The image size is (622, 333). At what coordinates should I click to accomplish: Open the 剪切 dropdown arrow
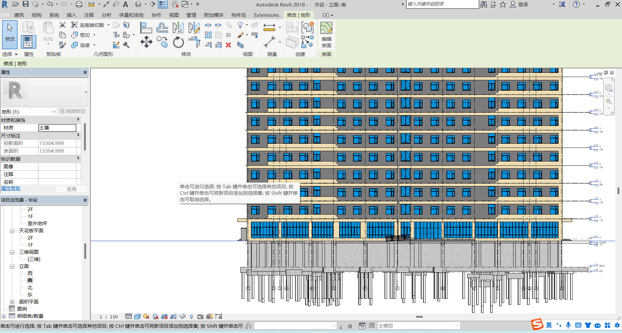pos(94,35)
